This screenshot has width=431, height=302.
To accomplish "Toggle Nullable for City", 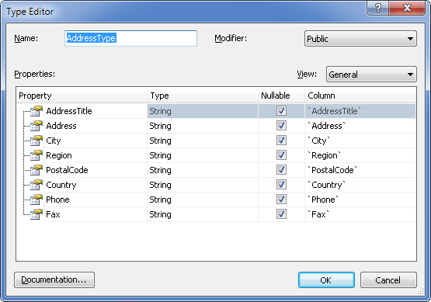I will [x=281, y=141].
